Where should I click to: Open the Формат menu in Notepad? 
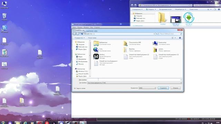86,28
